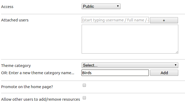Click 'OR: Enter a new theme category name...' text

(38, 73)
